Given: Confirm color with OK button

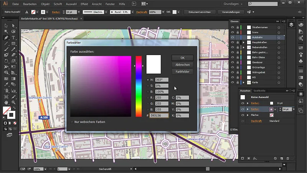Looking at the screenshot, I should click(183, 58).
